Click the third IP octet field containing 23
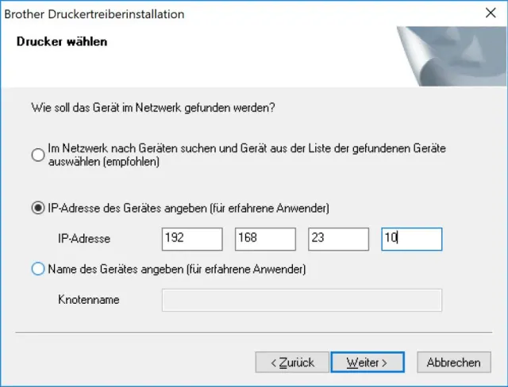 338,239
